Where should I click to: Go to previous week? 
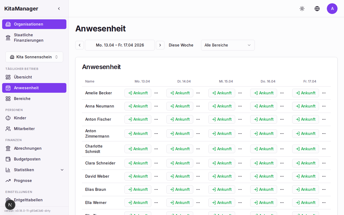pos(80,45)
